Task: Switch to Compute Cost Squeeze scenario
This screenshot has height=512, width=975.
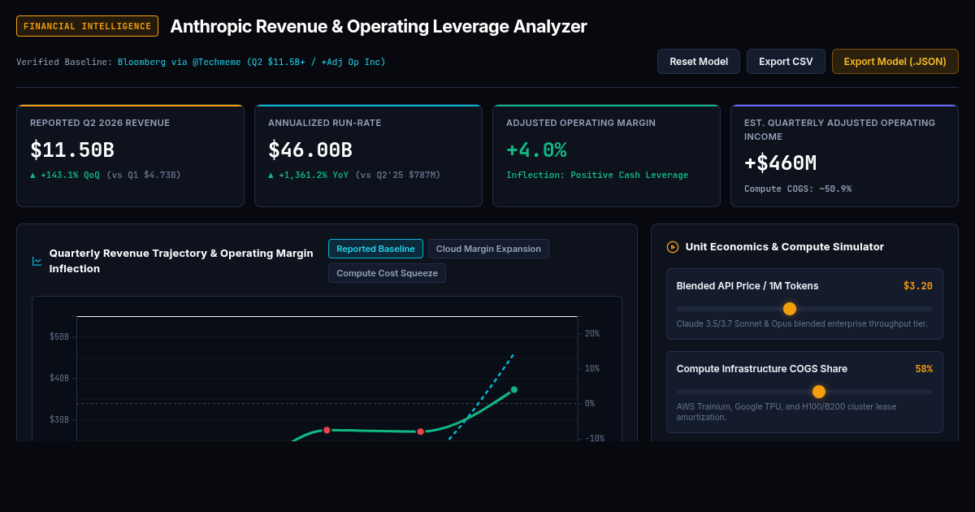Action: coord(387,273)
